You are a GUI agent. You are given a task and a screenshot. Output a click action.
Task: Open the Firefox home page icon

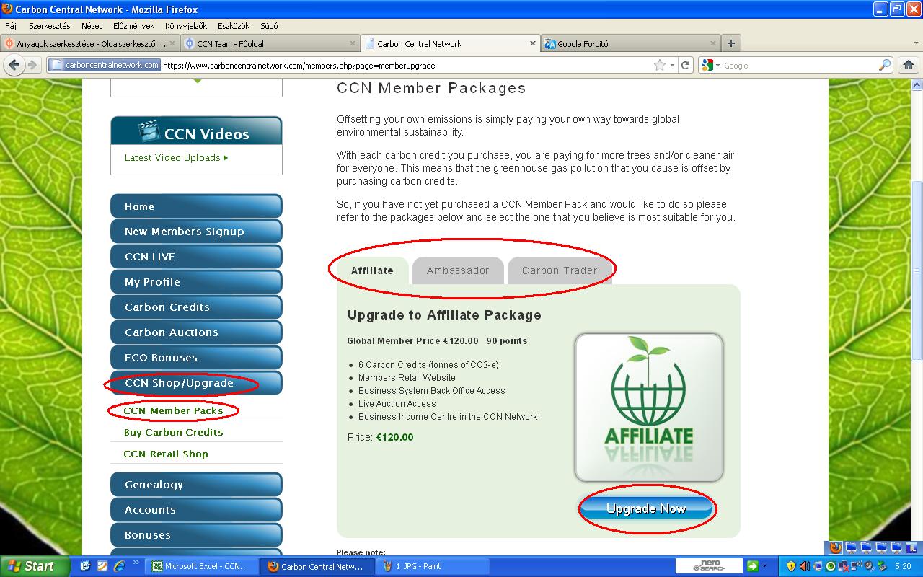[909, 65]
